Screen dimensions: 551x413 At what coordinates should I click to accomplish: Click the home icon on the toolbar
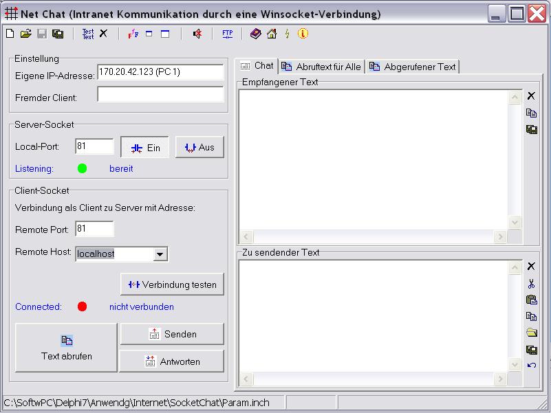[x=270, y=33]
